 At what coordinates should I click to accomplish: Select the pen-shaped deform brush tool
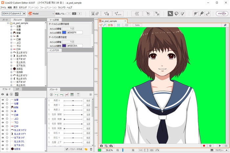[x=202, y=14]
